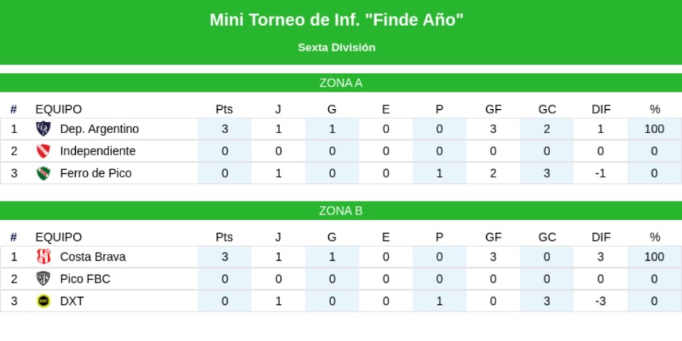Image resolution: width=682 pixels, height=341 pixels.
Task: Click the Costa Brava team crest icon
Action: click(x=43, y=257)
